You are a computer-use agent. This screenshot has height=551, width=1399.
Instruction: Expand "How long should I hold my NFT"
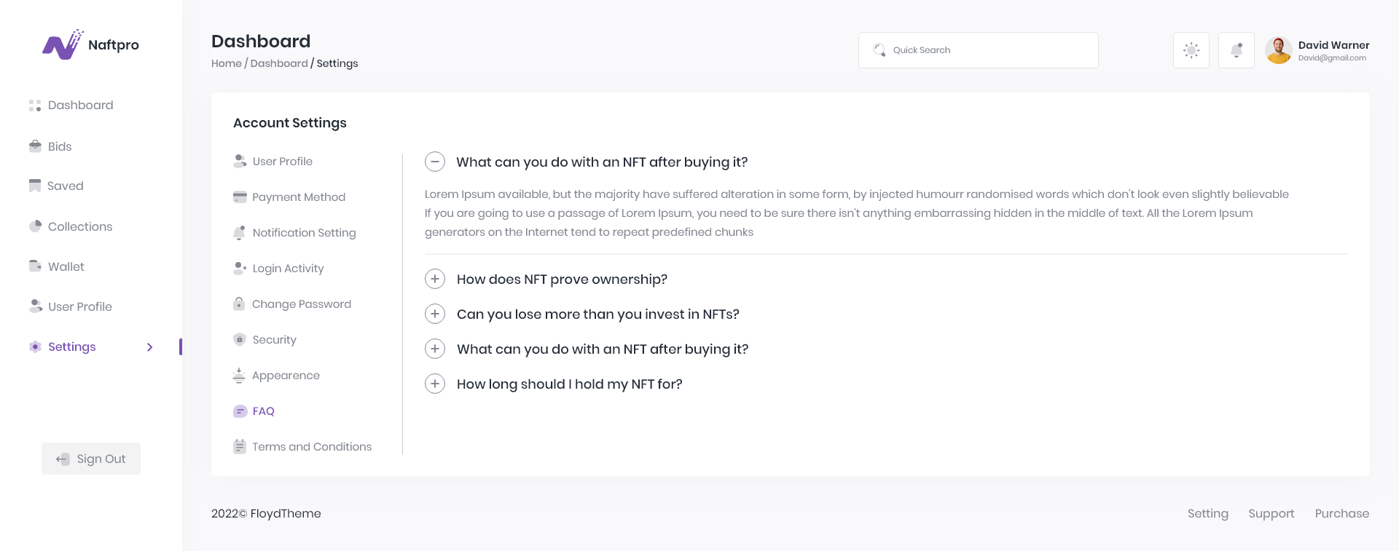435,384
